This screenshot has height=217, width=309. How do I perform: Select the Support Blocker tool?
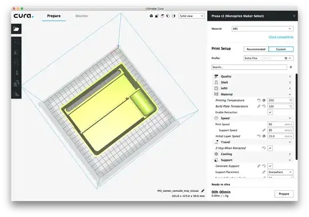(17, 94)
